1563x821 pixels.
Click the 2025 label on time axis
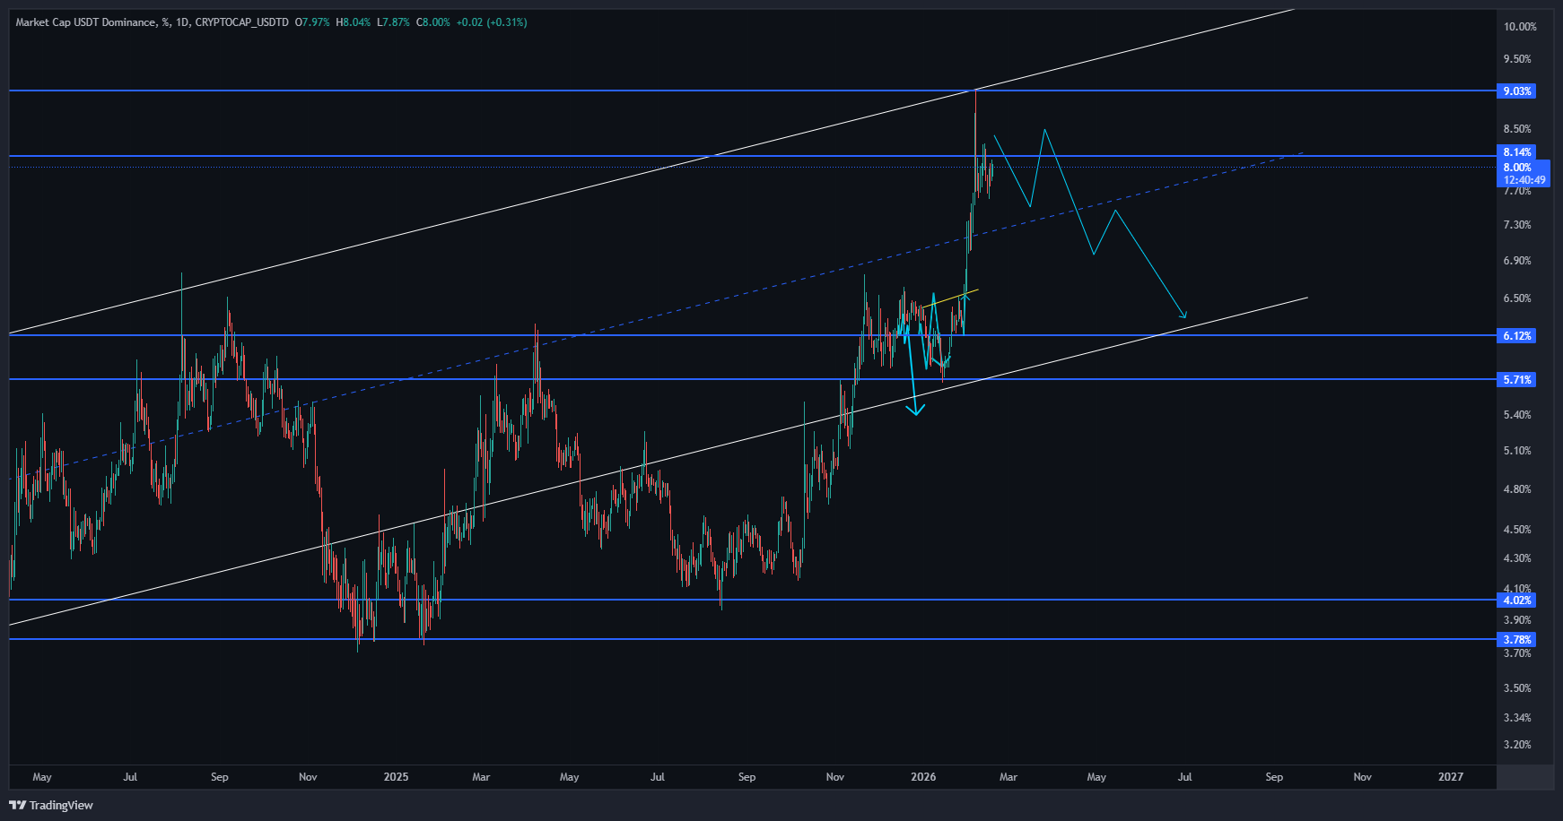396,777
